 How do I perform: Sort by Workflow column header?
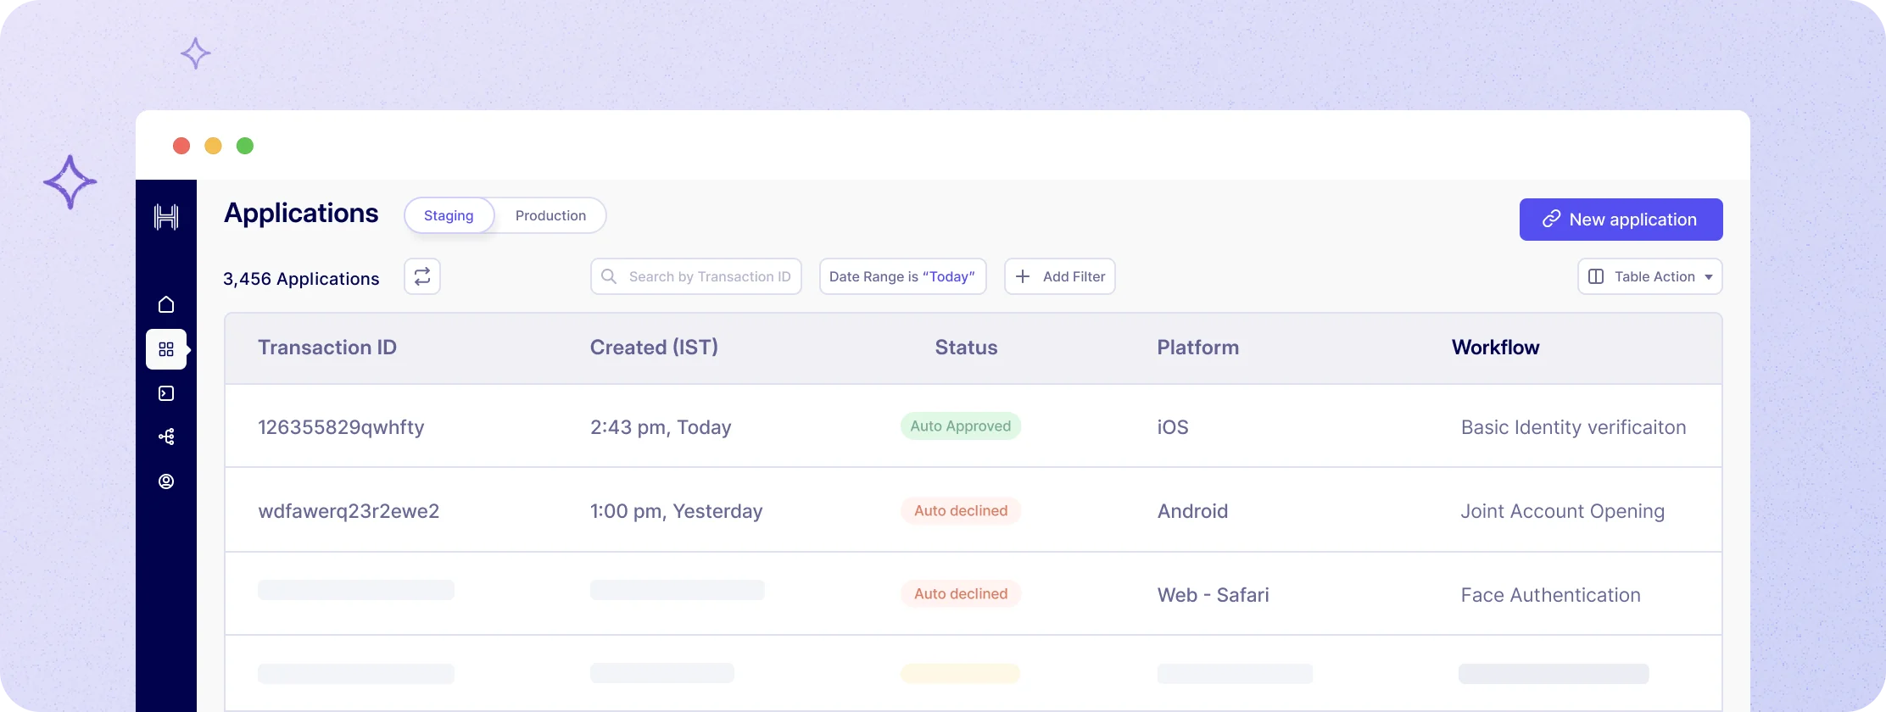coord(1495,348)
